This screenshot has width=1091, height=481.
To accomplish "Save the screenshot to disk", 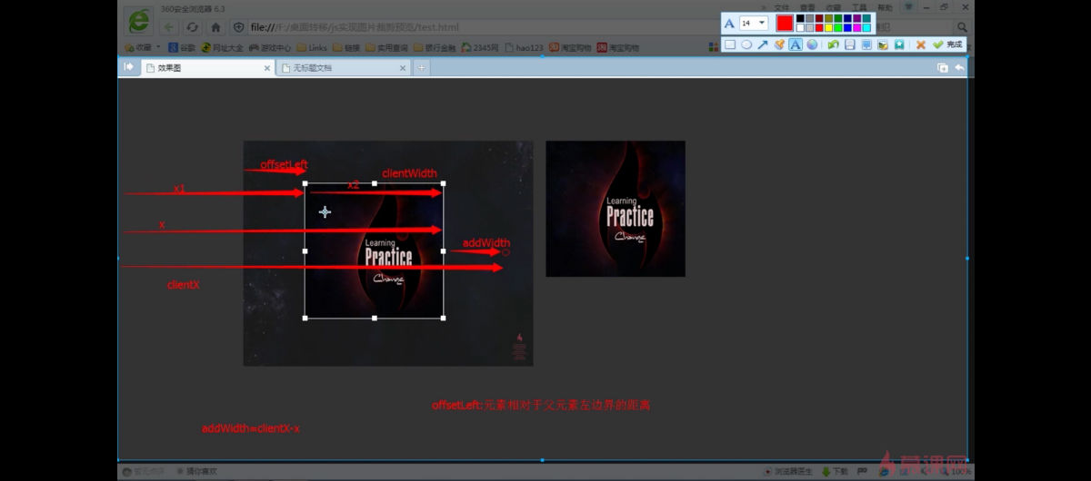I will 849,44.
